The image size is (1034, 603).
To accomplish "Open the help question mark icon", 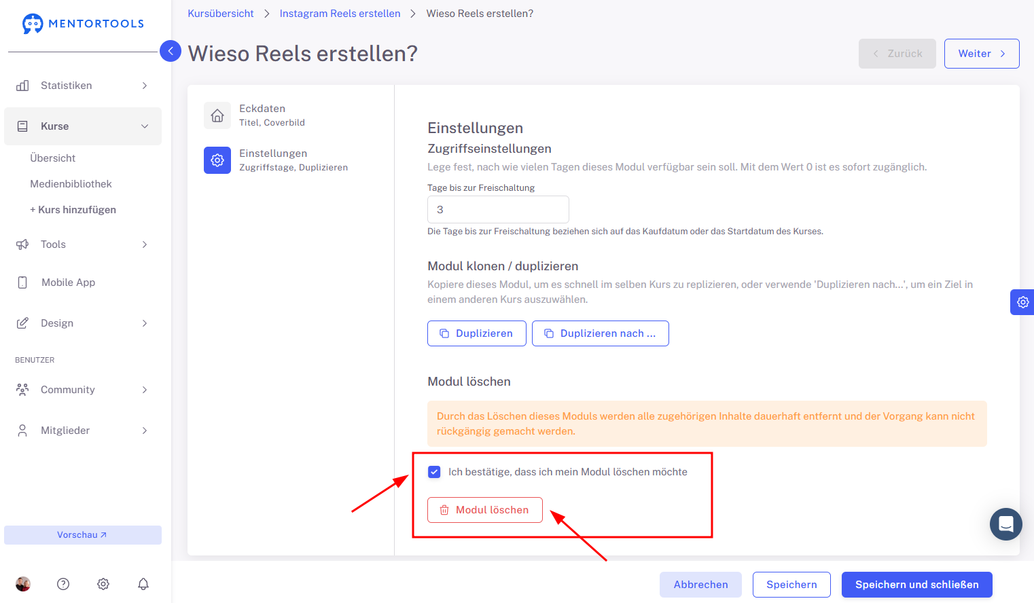I will 63,584.
